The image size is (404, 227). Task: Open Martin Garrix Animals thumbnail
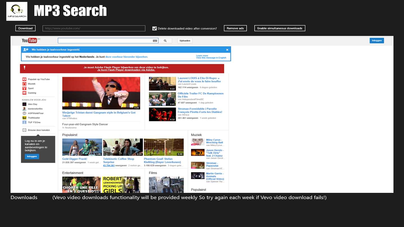198,175
